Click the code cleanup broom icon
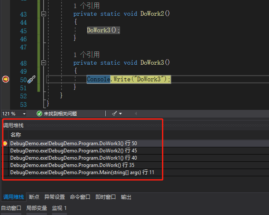The height and width of the screenshot is (215, 269). (x=114, y=114)
